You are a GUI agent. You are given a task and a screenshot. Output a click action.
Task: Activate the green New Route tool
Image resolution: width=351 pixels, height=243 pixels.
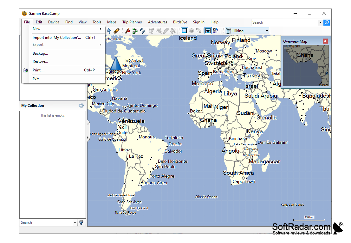tap(135, 31)
